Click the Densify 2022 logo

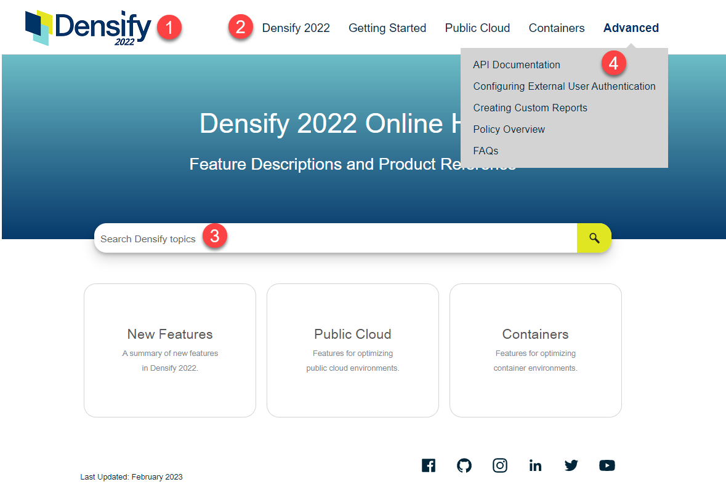tap(87, 28)
